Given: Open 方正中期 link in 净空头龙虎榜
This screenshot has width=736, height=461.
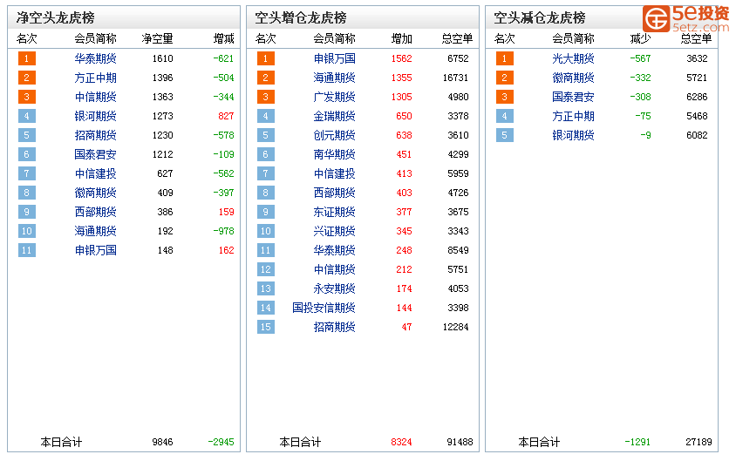Looking at the screenshot, I should coord(95,78).
